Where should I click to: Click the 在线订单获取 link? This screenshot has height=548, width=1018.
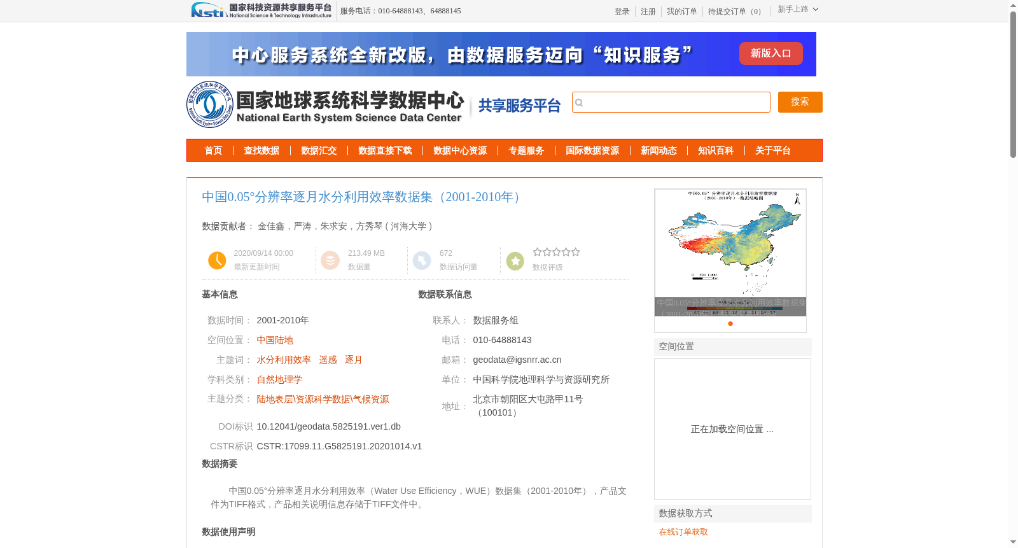click(683, 532)
